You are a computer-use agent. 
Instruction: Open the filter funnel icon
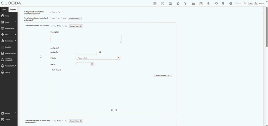(x=186, y=3)
